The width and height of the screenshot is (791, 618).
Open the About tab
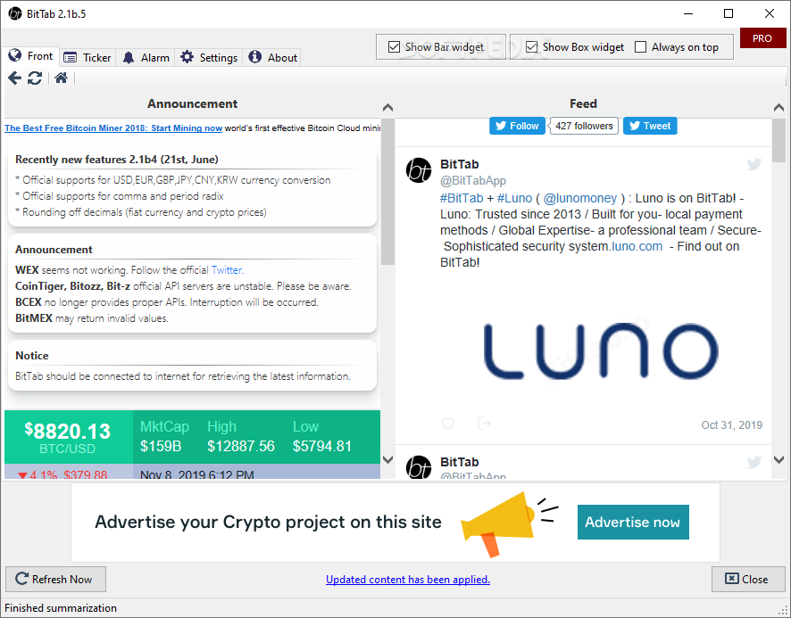click(x=272, y=57)
